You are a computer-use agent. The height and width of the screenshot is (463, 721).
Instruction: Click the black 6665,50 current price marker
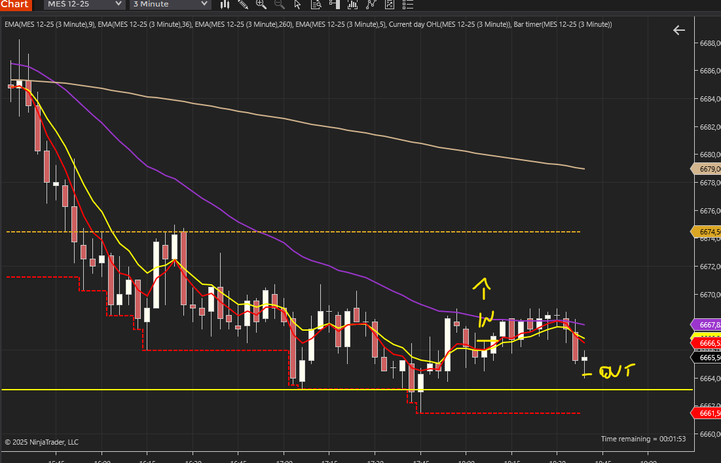point(707,358)
